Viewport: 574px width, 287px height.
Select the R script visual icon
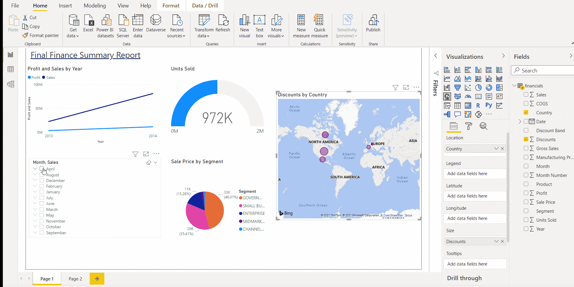[478, 105]
